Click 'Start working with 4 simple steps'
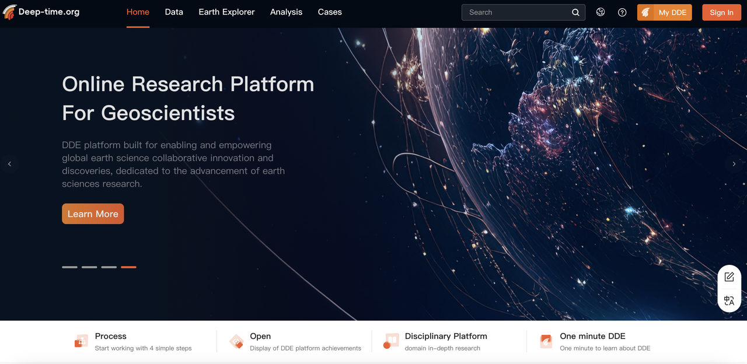 pyautogui.click(x=144, y=348)
